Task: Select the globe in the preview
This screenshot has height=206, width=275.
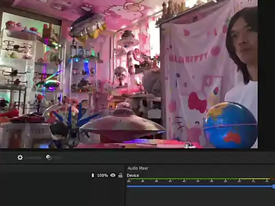Action: pyautogui.click(x=230, y=125)
